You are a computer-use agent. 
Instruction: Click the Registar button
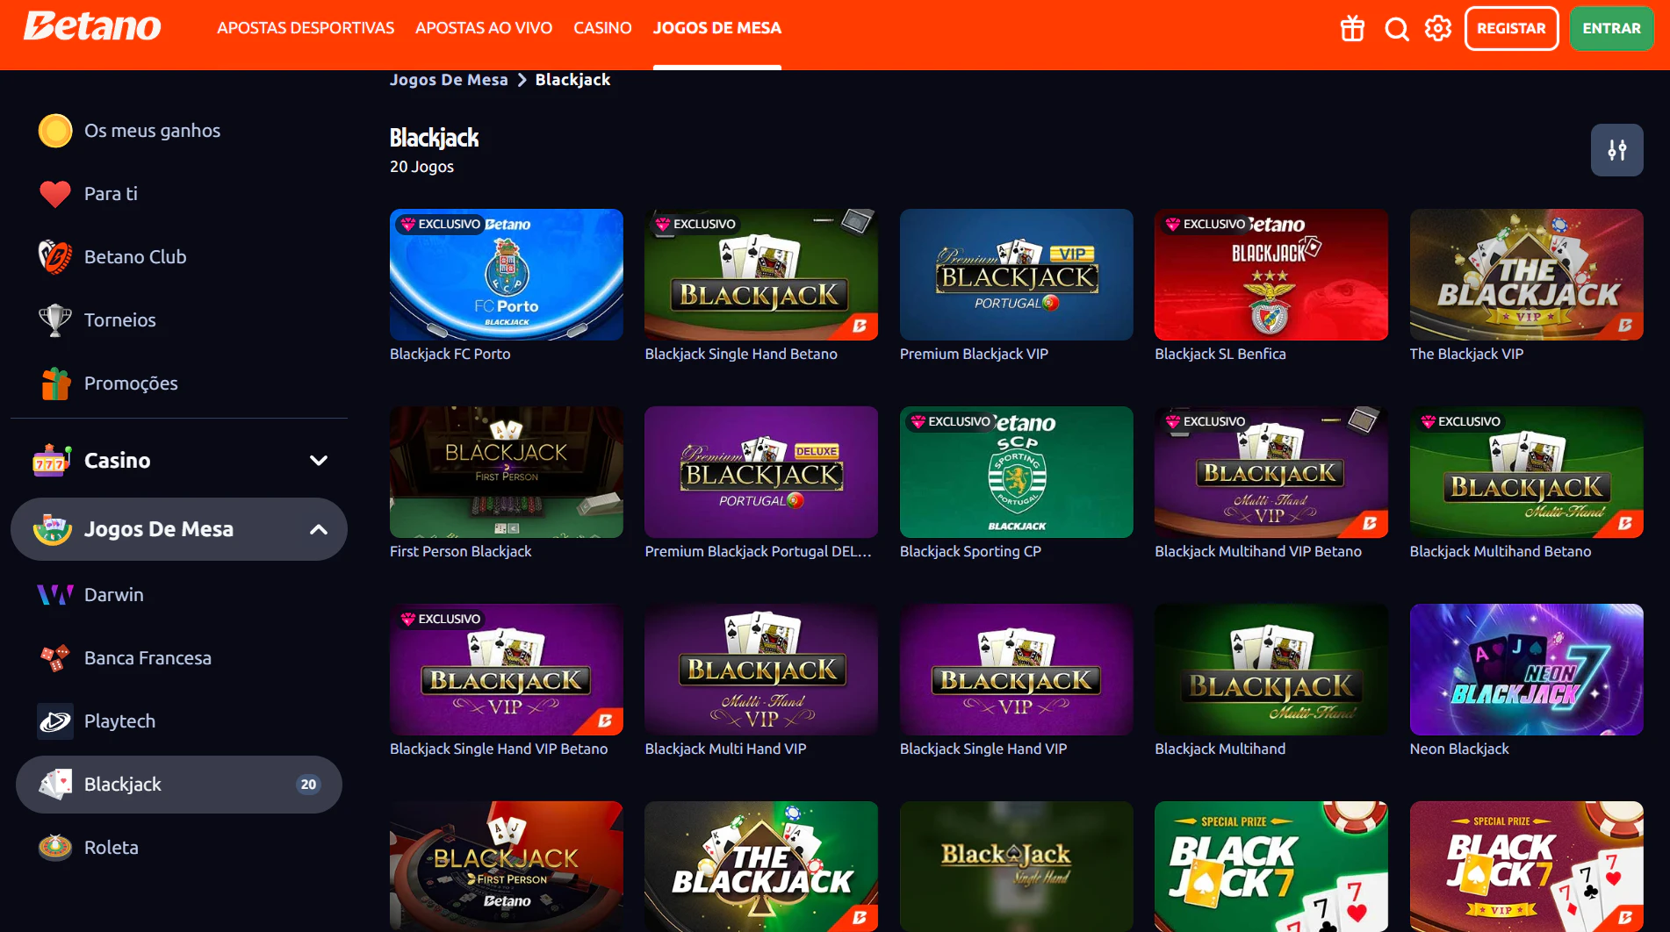tap(1511, 28)
